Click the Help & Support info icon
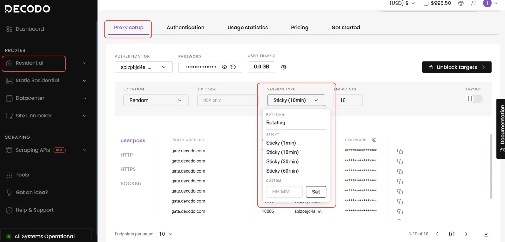 [x=9, y=210]
